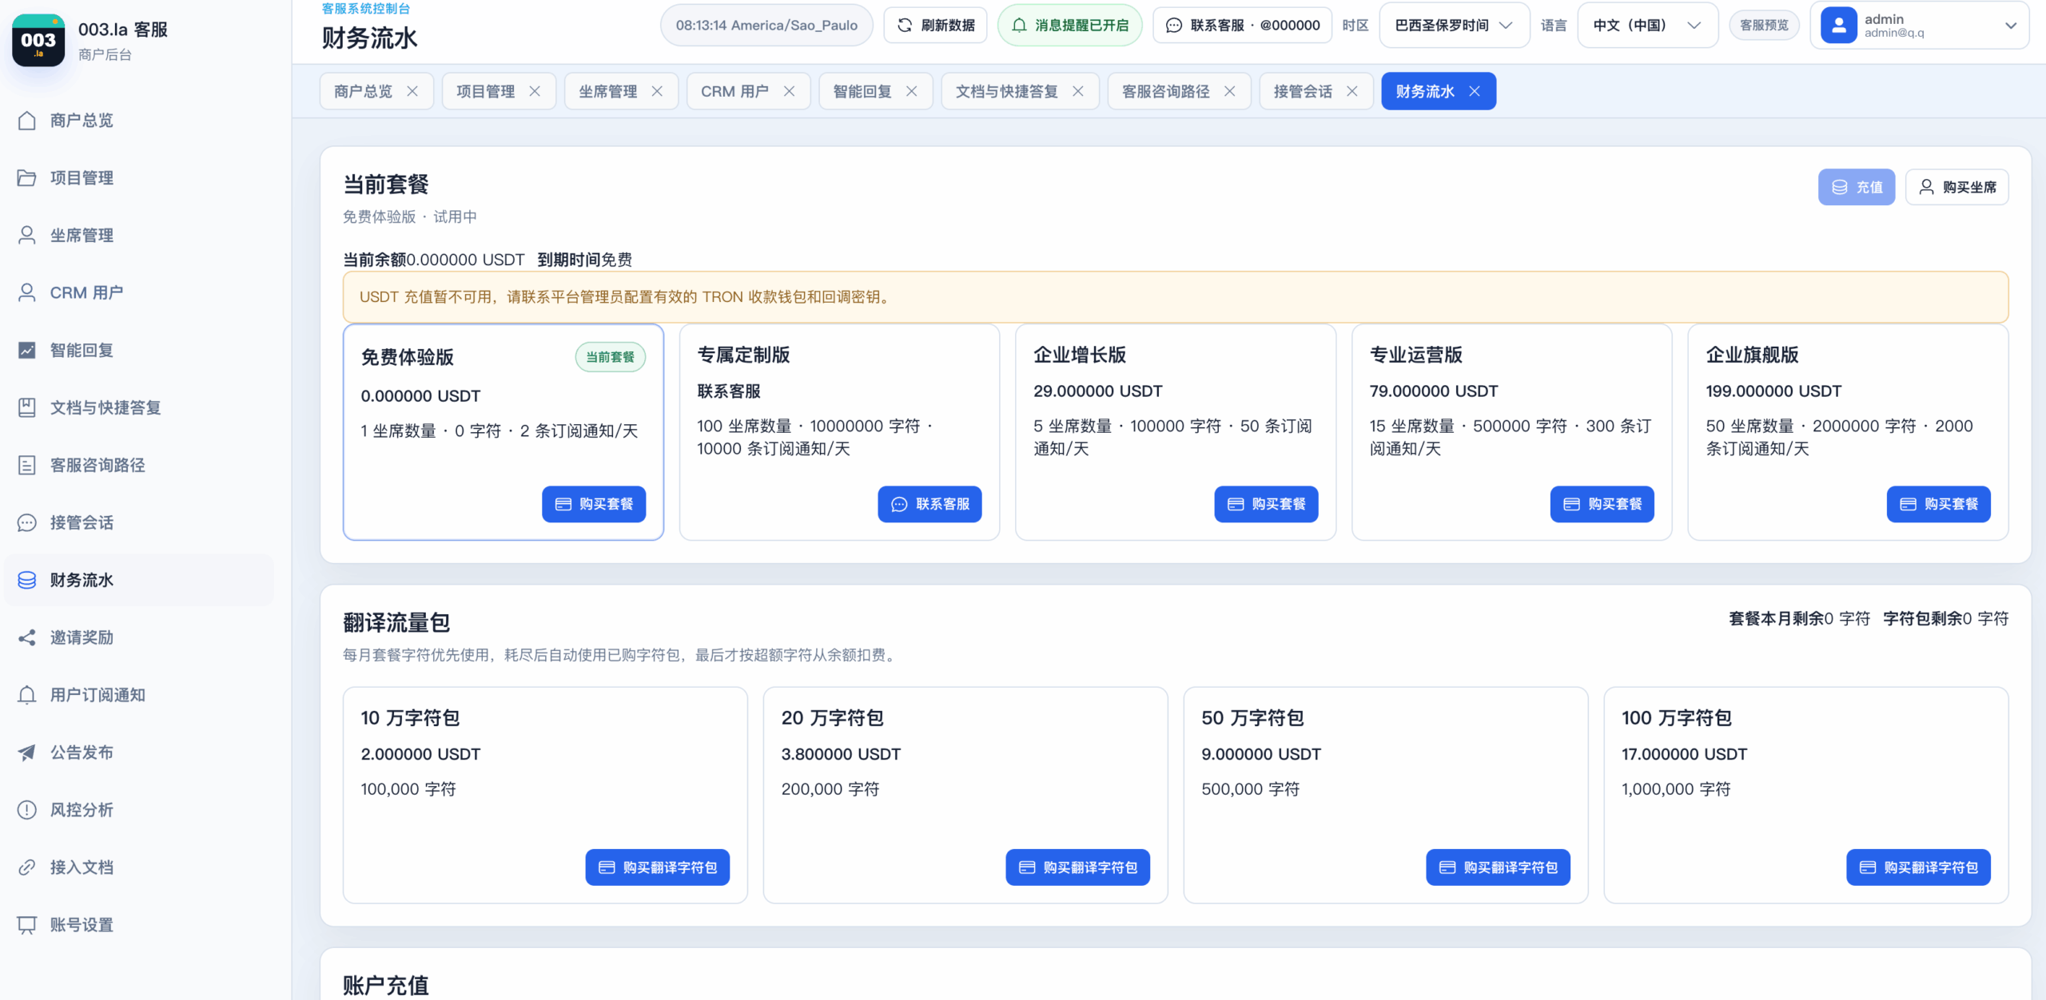Close the 项目管理 tab
Screen dimensions: 2046x1000
[535, 92]
